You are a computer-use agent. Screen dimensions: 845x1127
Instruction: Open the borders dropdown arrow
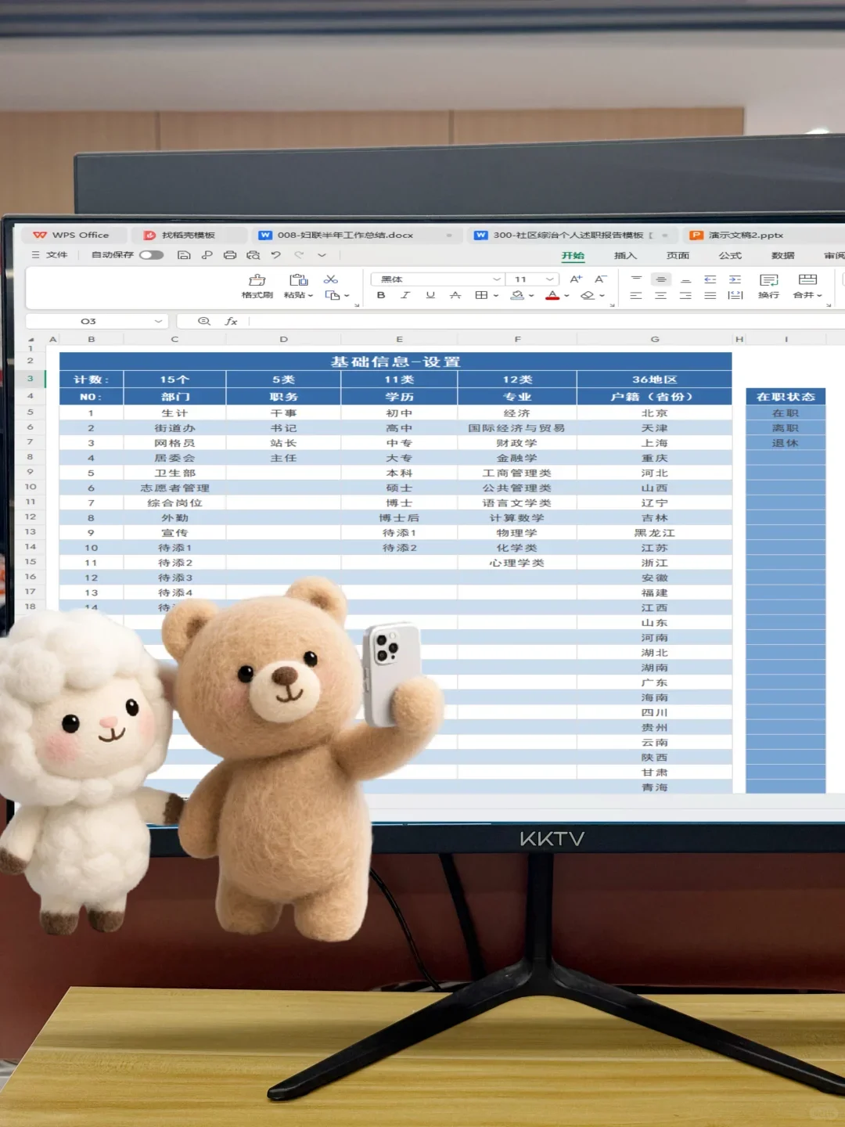tap(496, 296)
